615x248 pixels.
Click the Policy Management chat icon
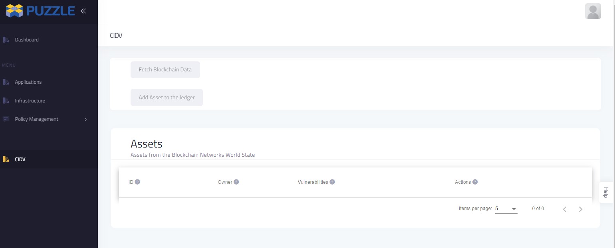[6, 119]
